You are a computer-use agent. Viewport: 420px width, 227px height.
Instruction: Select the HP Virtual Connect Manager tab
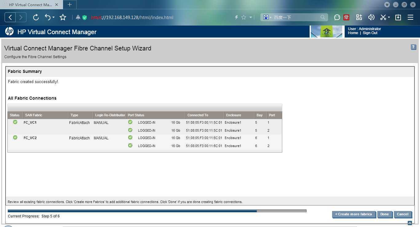(31, 5)
